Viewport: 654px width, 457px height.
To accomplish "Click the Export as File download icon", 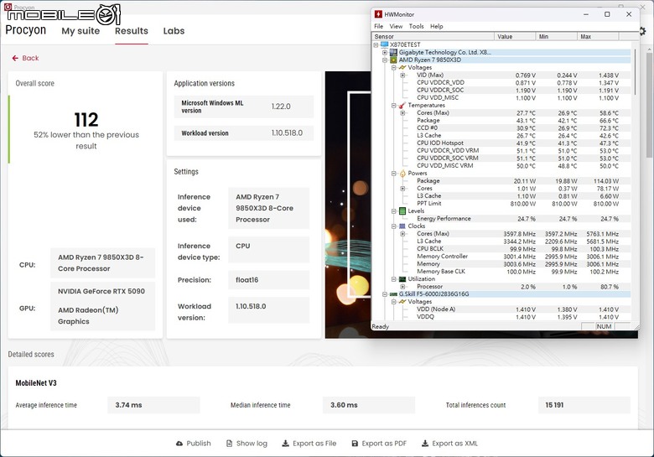I will [x=285, y=444].
